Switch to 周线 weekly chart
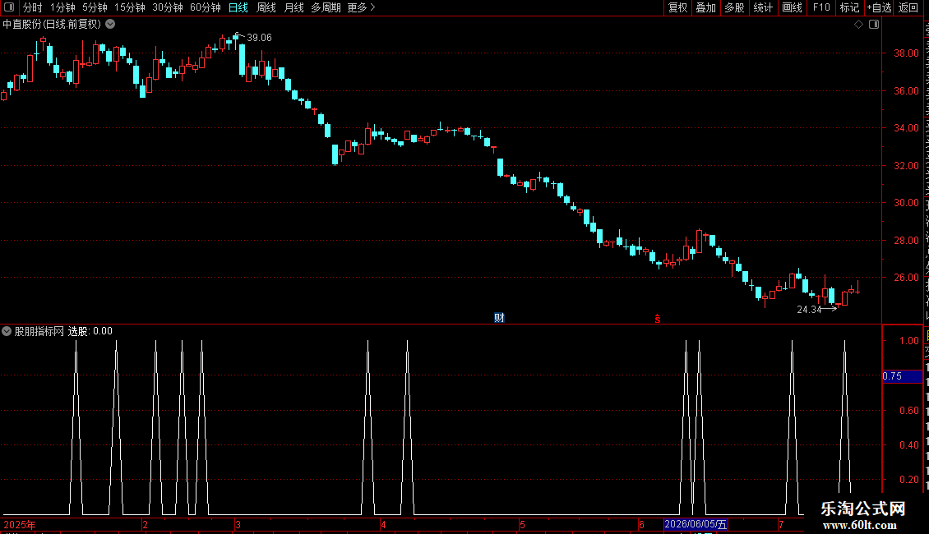 pos(266,7)
